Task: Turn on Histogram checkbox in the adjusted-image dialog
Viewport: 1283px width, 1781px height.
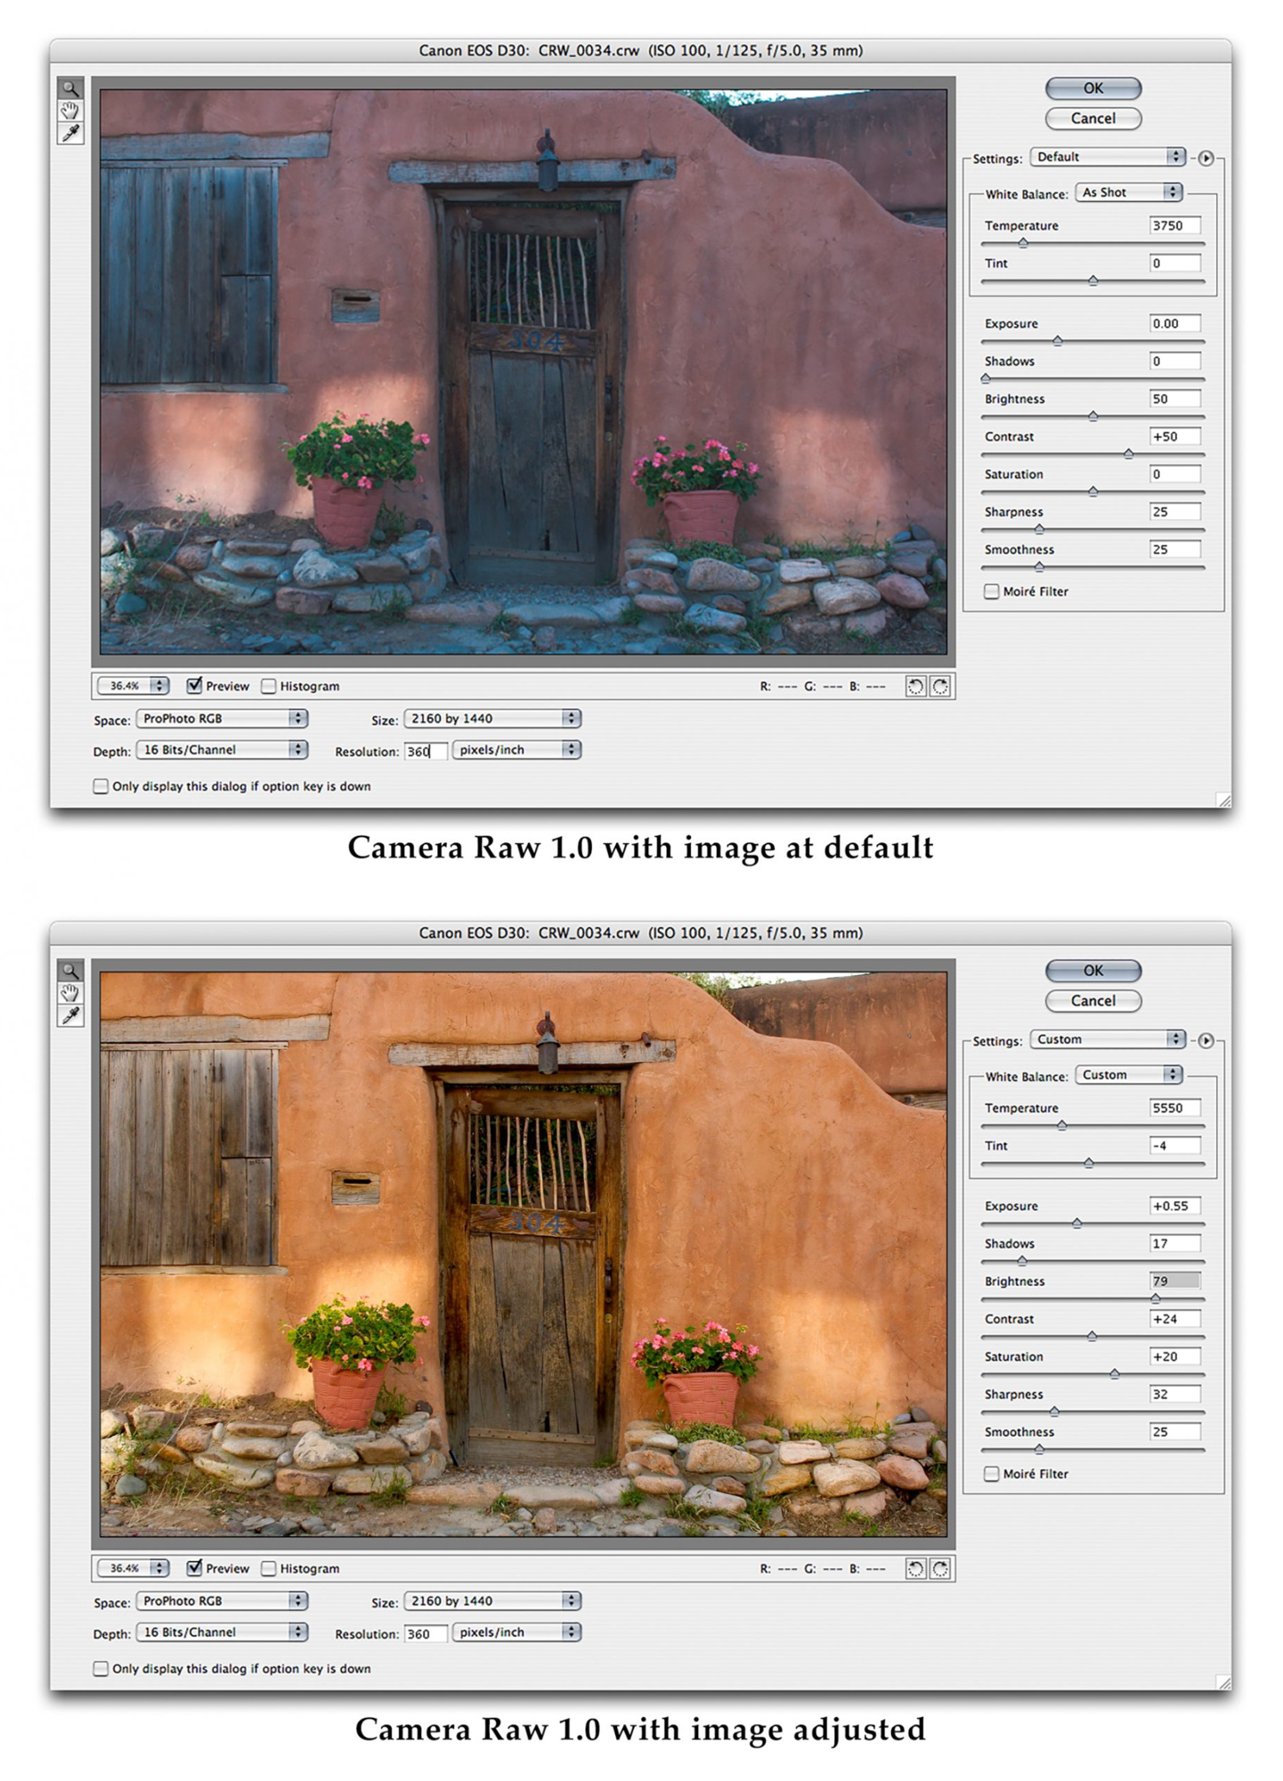Action: (269, 1568)
